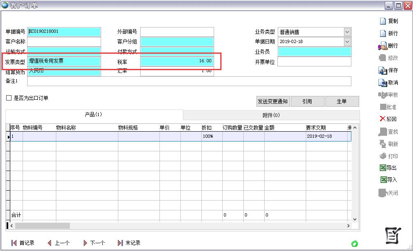Image resolution: width=413 pixels, height=251 pixels.
Task: Click the 引用 button
Action: tap(307, 101)
